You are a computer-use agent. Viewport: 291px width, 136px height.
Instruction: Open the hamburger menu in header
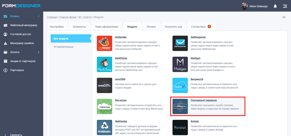click(x=285, y=6)
